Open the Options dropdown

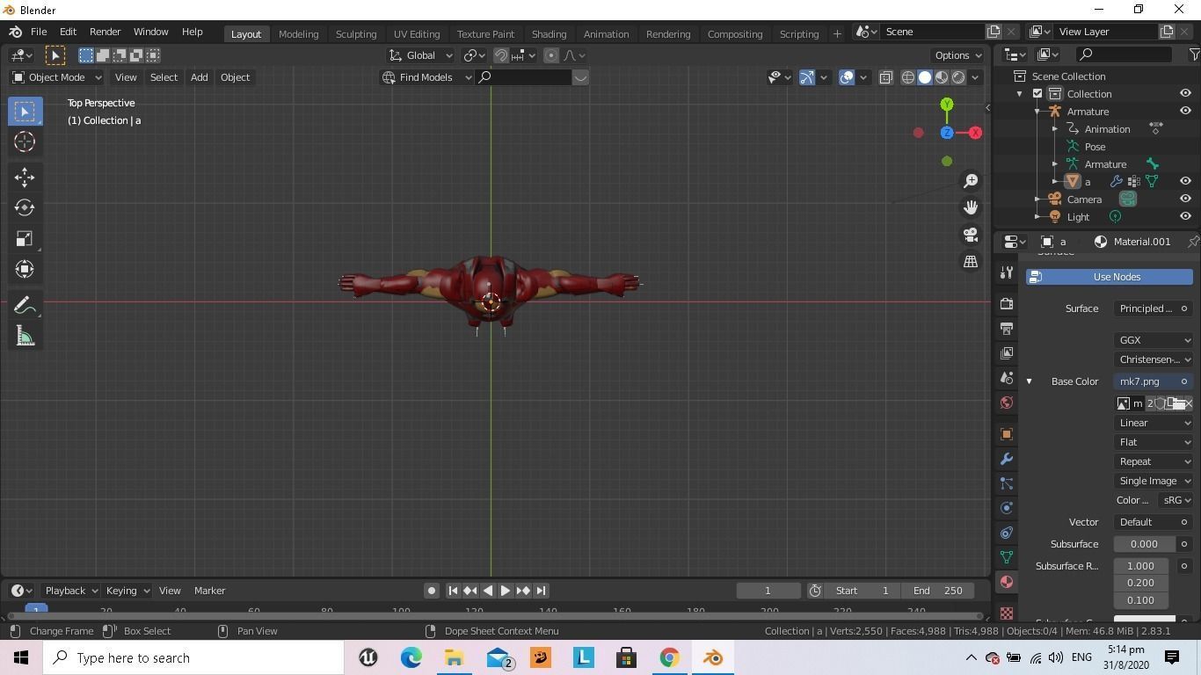coord(958,55)
